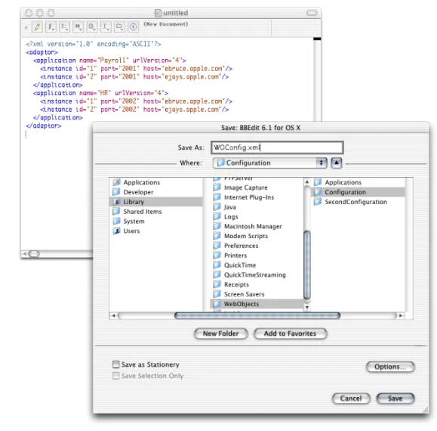Select the Printers folder
Image resolution: width=437 pixels, height=431 pixels.
tap(257, 256)
